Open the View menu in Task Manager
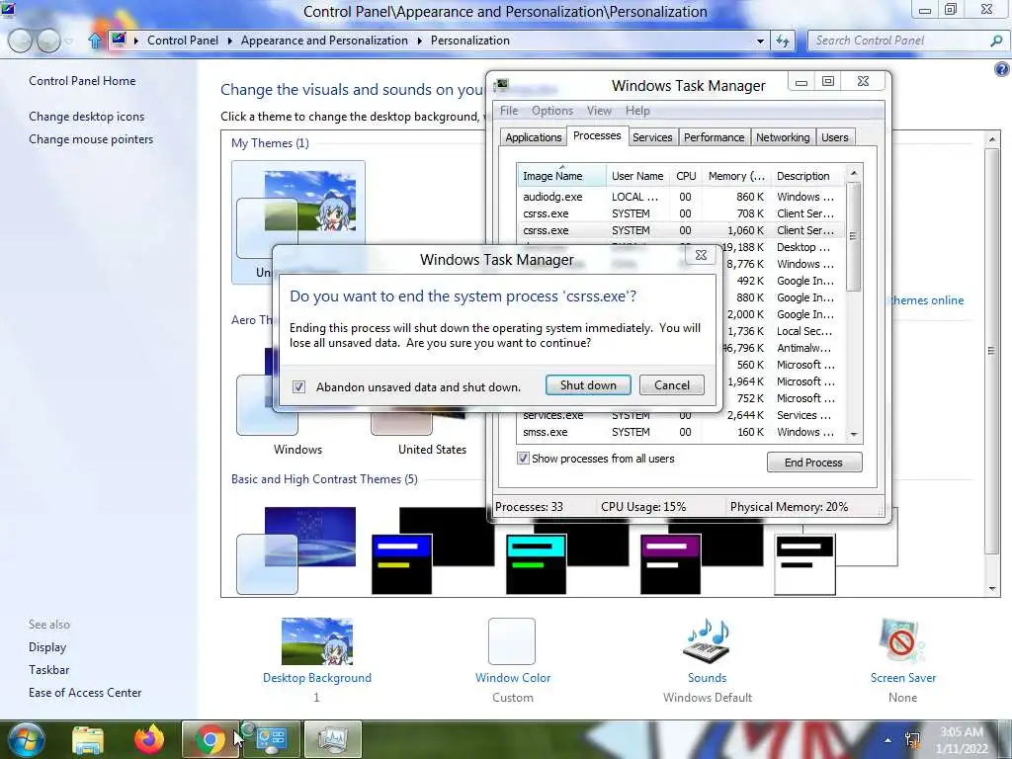 pos(599,111)
